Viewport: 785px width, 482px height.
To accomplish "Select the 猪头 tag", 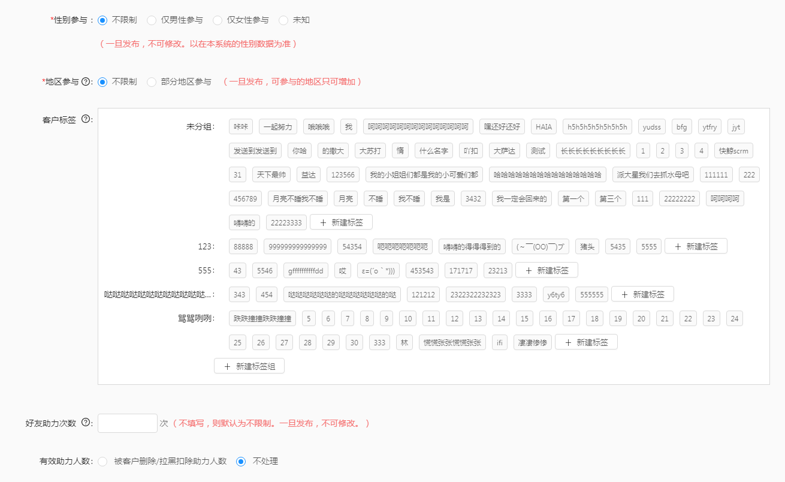I will coord(587,246).
